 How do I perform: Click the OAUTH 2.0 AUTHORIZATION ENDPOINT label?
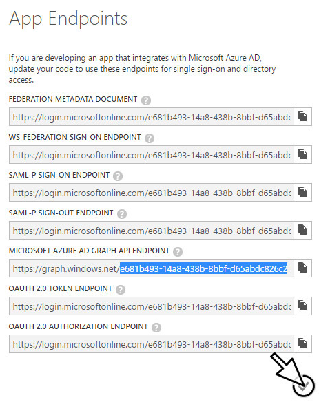click(x=78, y=326)
